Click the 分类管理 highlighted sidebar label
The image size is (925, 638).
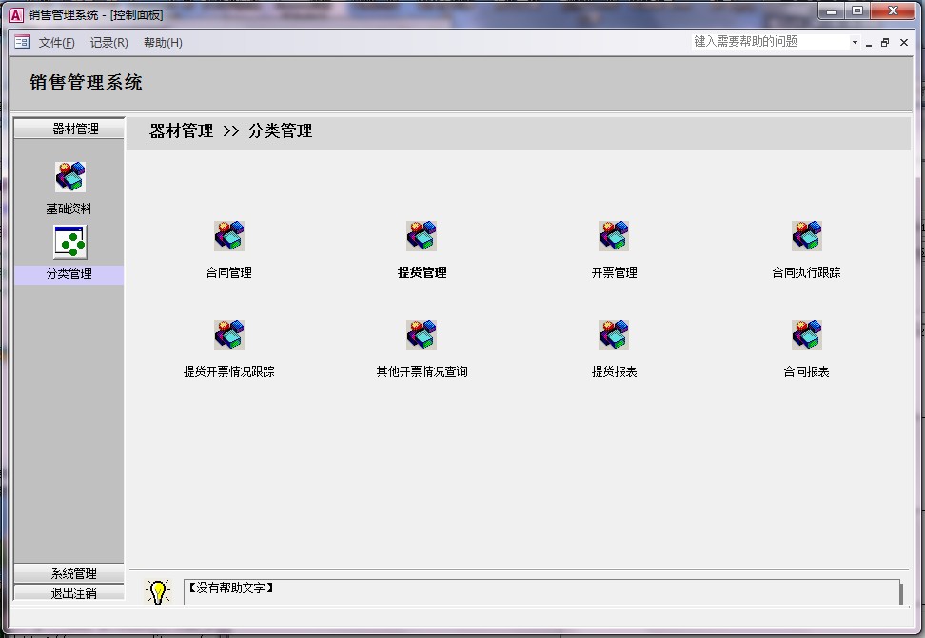(69, 274)
